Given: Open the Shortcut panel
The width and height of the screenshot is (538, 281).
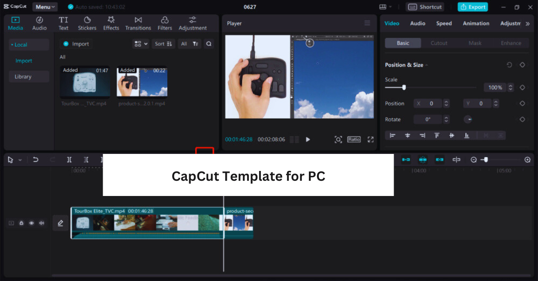Looking at the screenshot, I should pos(425,7).
